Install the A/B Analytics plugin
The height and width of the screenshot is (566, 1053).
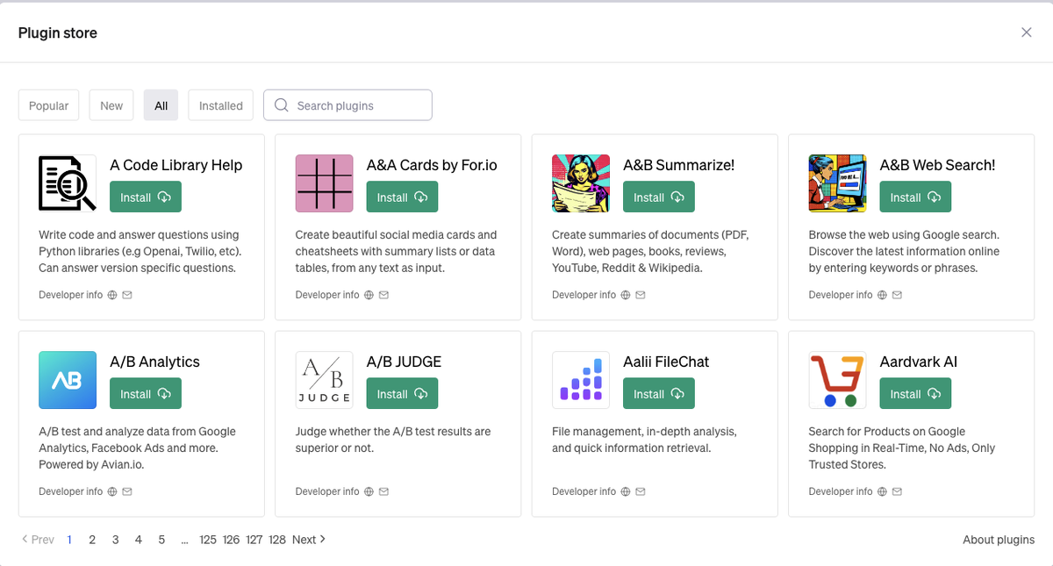click(146, 394)
